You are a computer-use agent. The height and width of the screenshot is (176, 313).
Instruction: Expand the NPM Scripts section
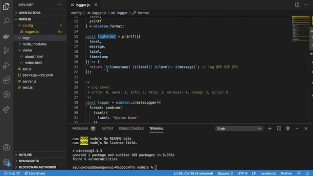[x=40, y=161]
